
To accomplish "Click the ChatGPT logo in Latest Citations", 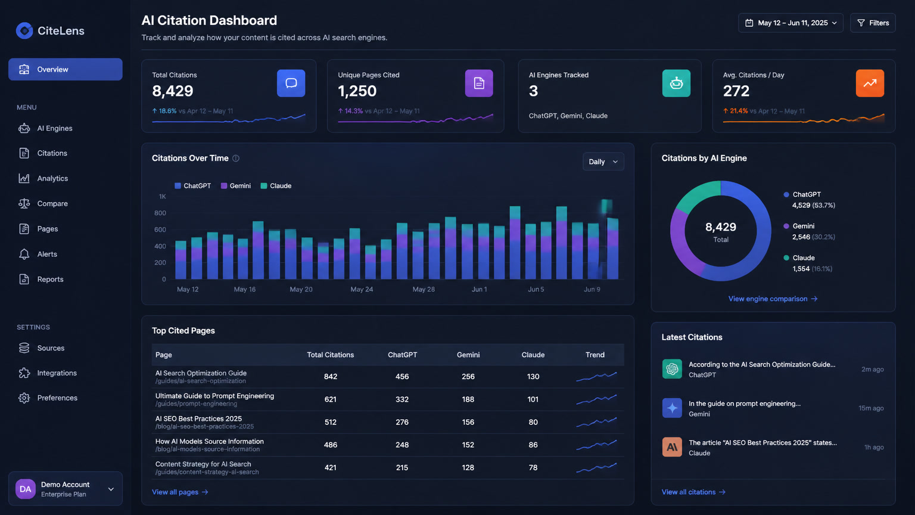I will [672, 369].
